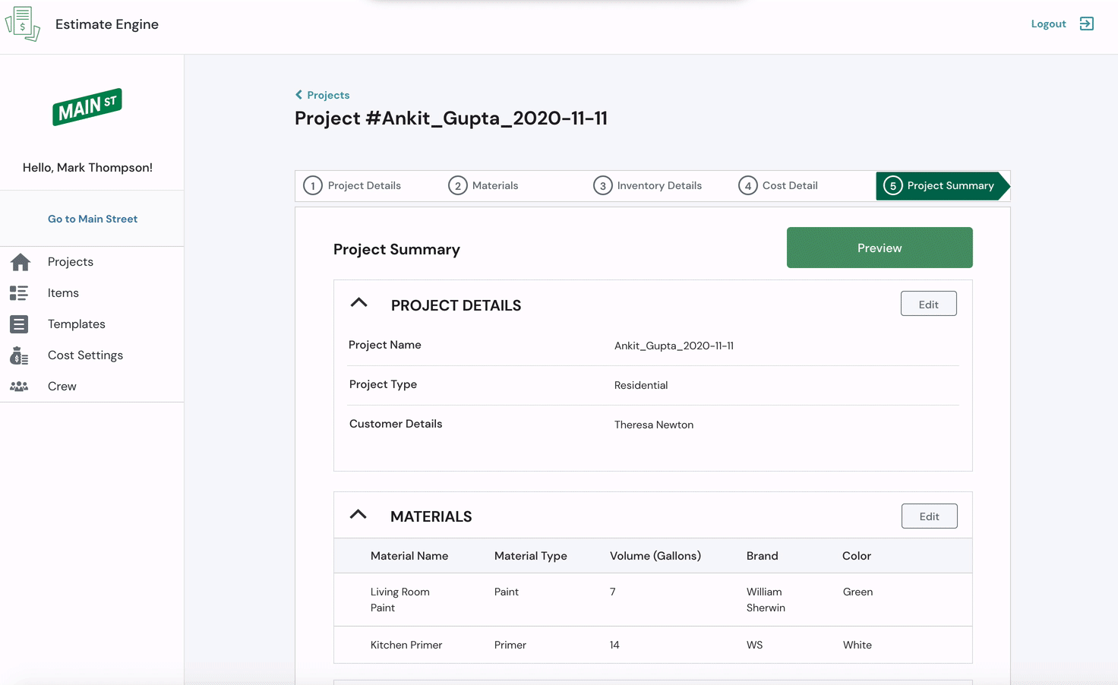Click the Material Name column header

pyautogui.click(x=409, y=556)
